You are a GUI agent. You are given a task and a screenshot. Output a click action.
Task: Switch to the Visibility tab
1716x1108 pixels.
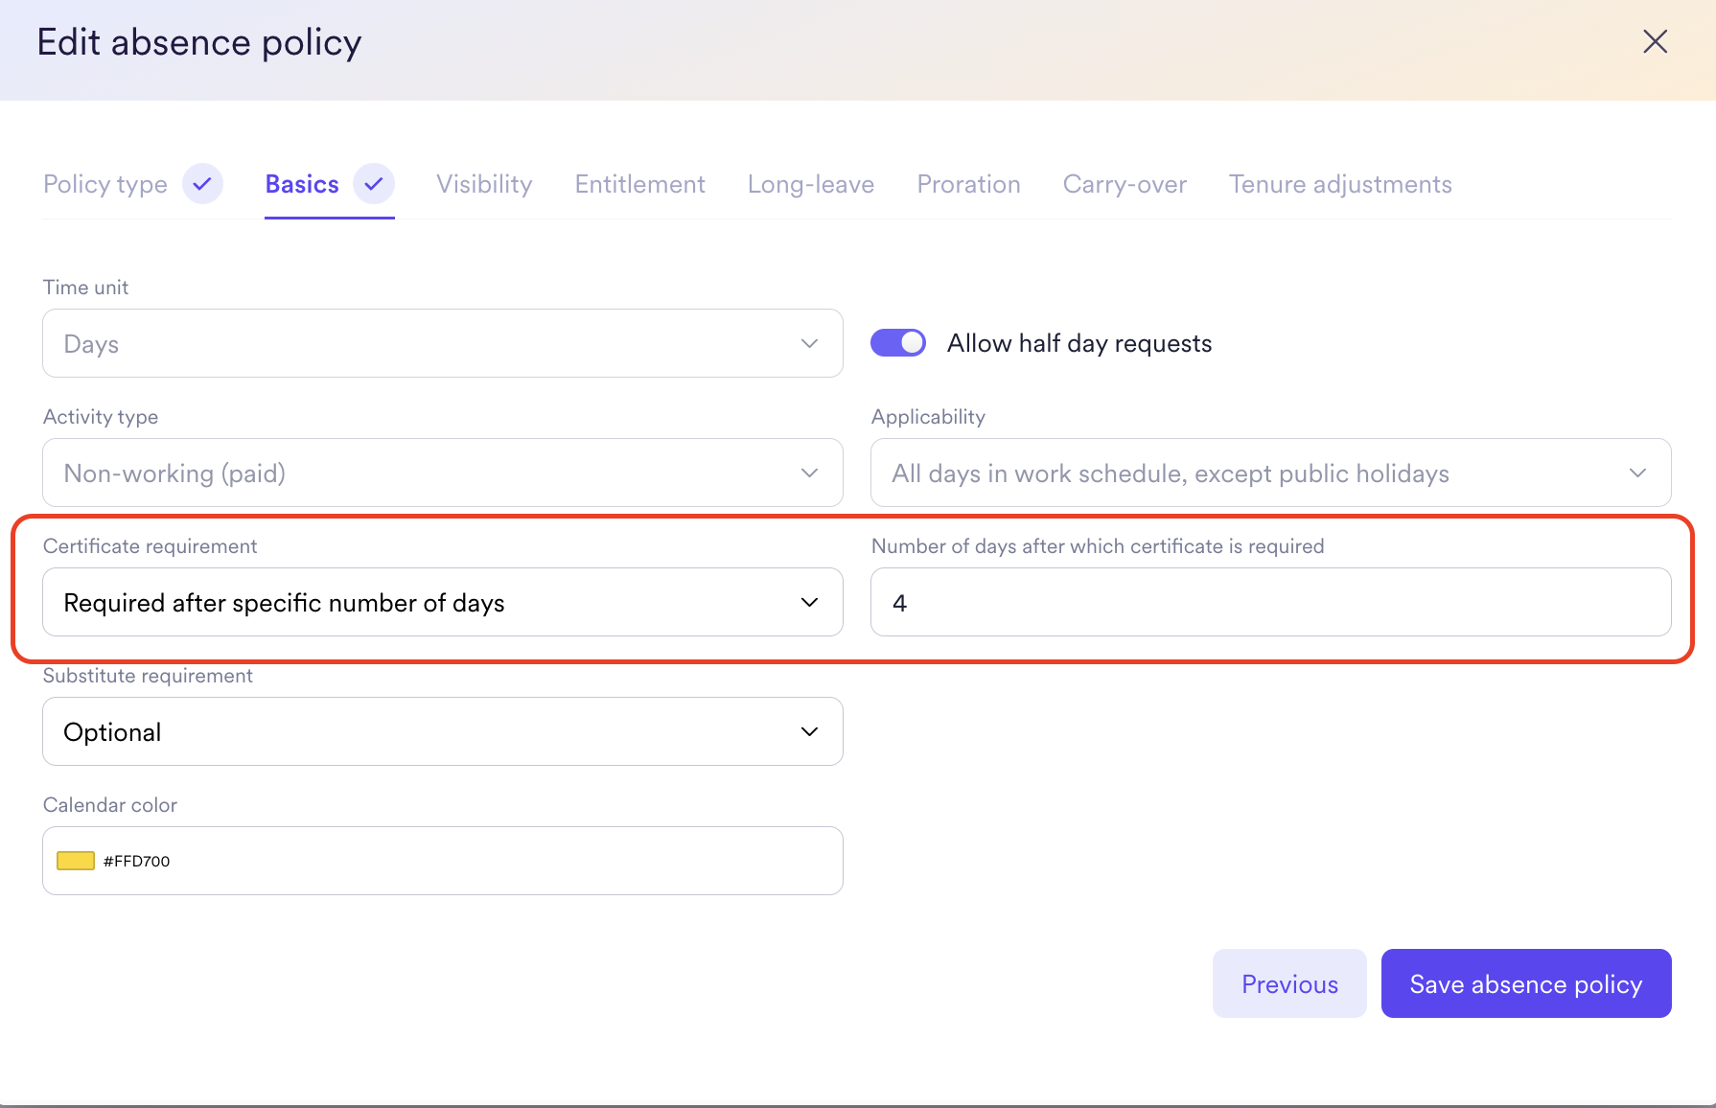point(484,184)
